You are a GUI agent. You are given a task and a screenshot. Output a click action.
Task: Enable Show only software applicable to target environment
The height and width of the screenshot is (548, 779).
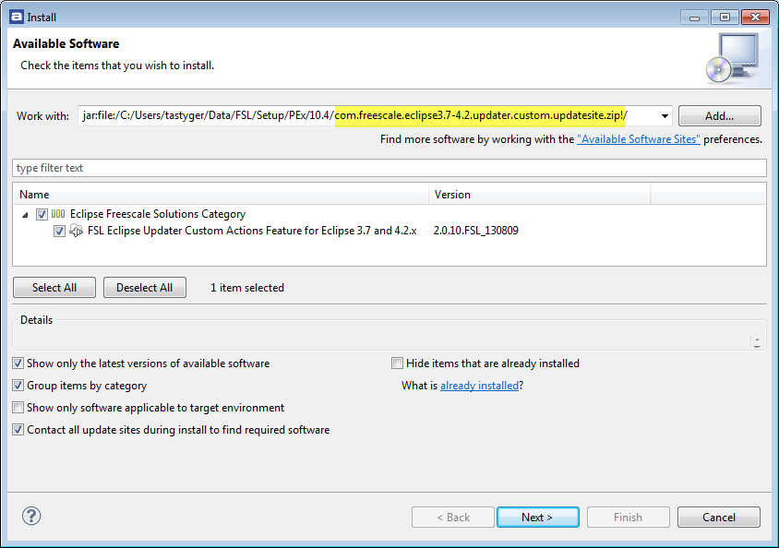tap(18, 407)
